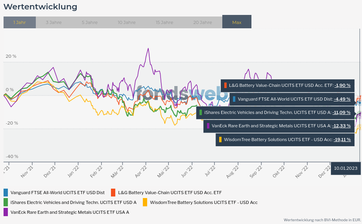Open the 15 Jahre period tab
362x224 pixels.
tap(164, 22)
